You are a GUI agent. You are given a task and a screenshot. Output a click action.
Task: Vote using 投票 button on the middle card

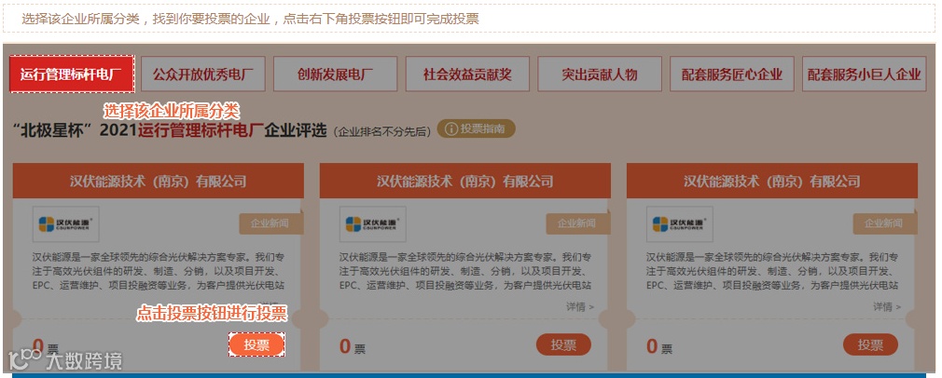pos(563,345)
